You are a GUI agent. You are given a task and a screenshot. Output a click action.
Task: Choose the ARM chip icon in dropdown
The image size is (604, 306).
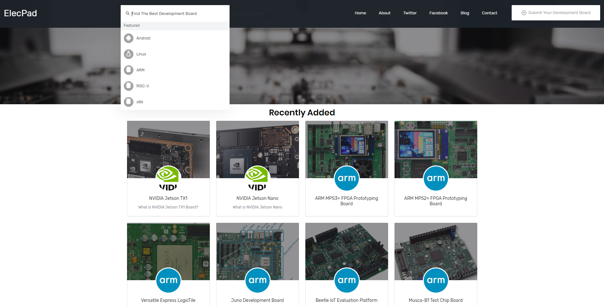click(129, 70)
